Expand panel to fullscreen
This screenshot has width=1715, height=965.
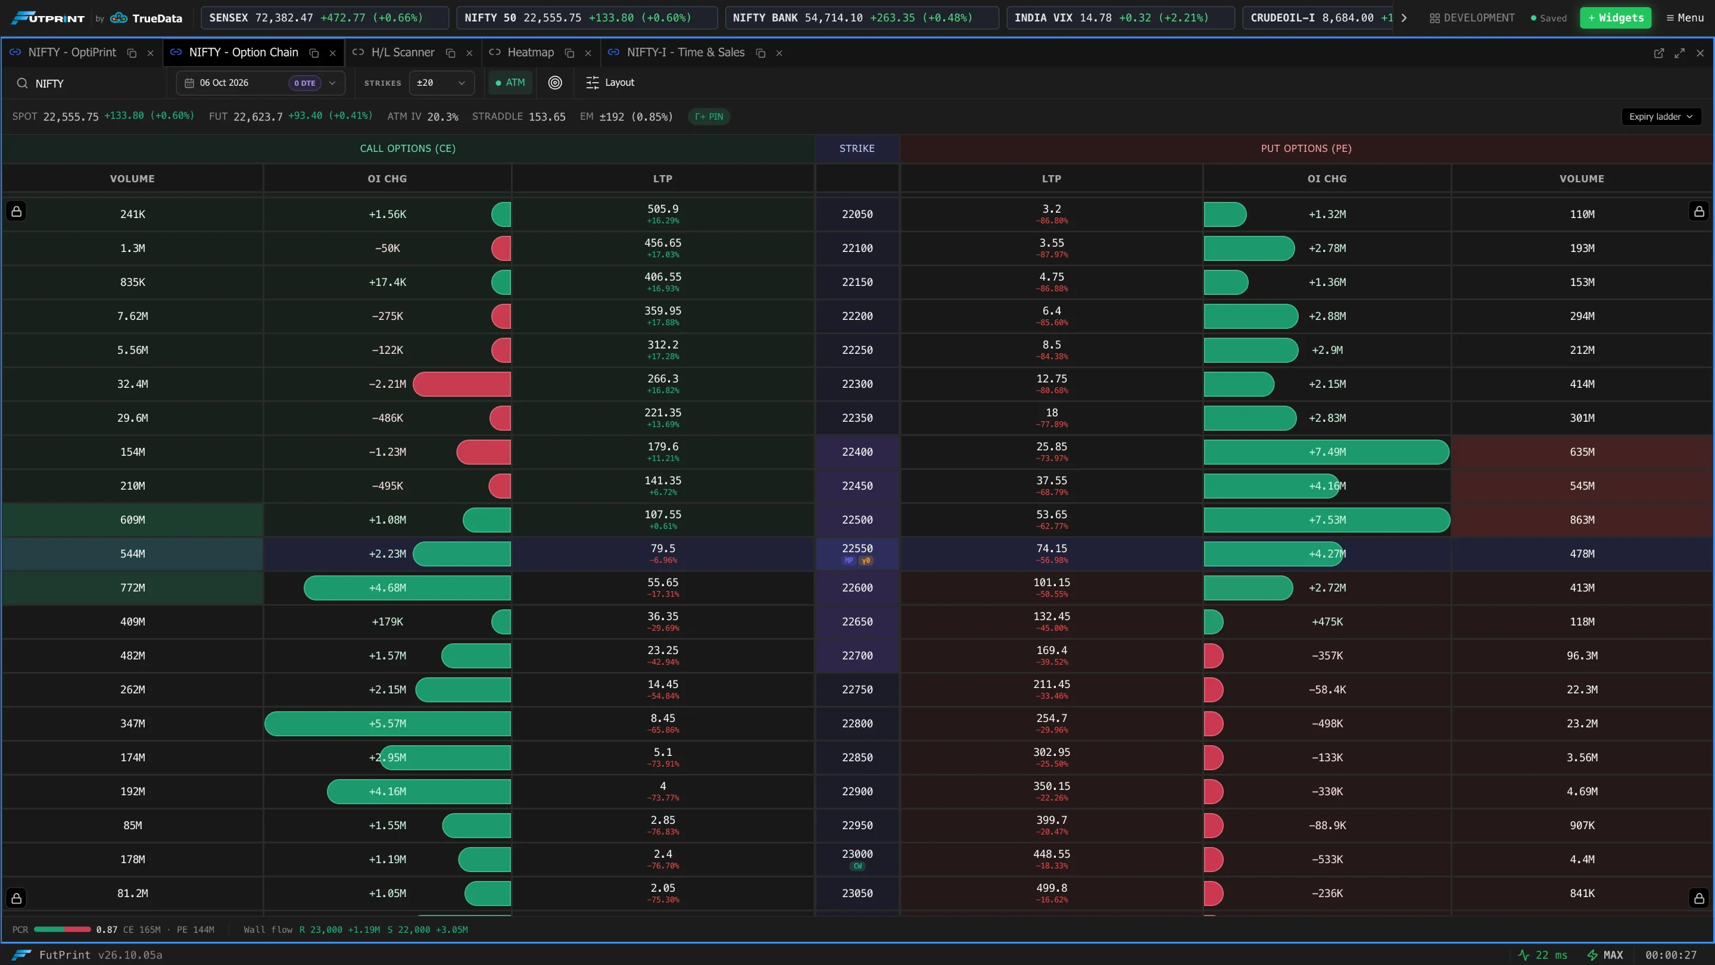click(x=1680, y=53)
